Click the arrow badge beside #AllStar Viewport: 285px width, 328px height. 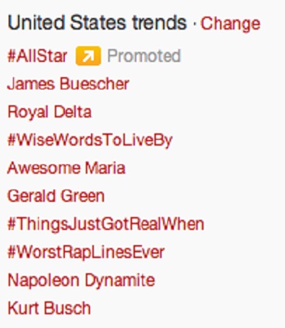point(88,56)
